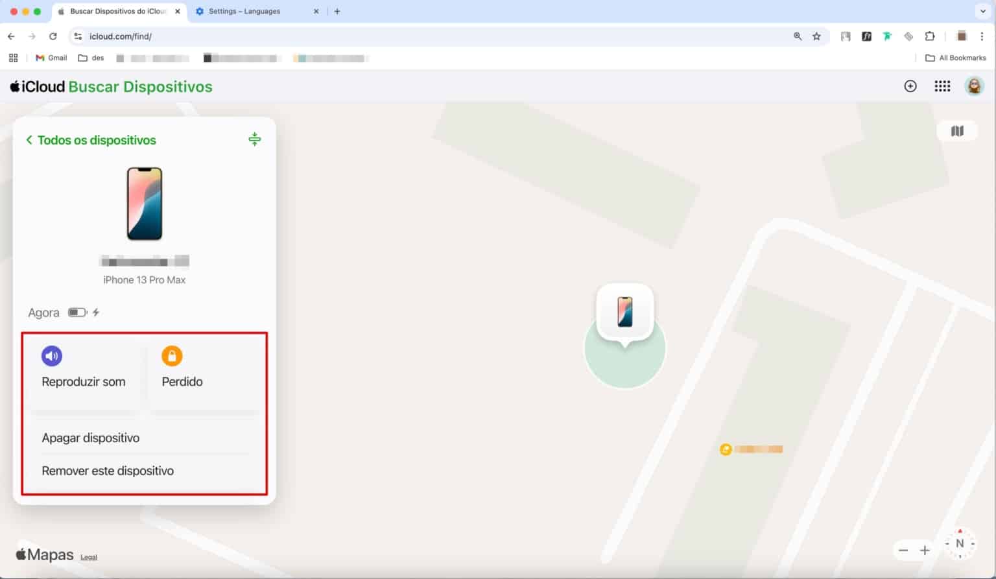Reload the iCloud page
This screenshot has width=996, height=579.
click(x=53, y=36)
